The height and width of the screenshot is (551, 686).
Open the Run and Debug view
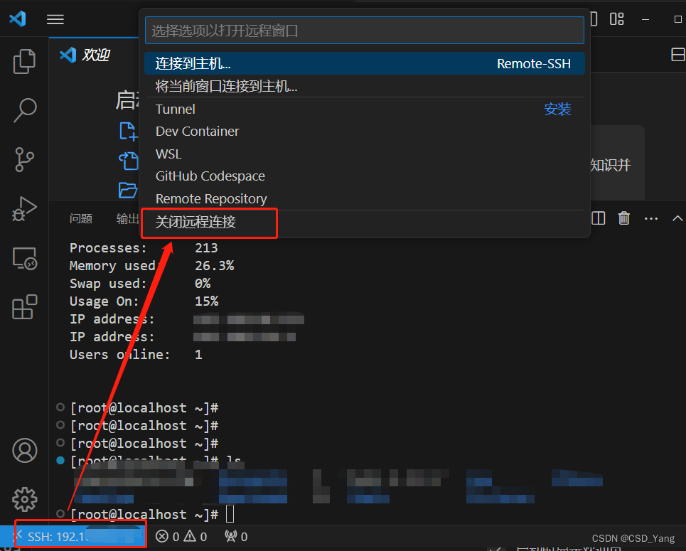click(x=24, y=209)
